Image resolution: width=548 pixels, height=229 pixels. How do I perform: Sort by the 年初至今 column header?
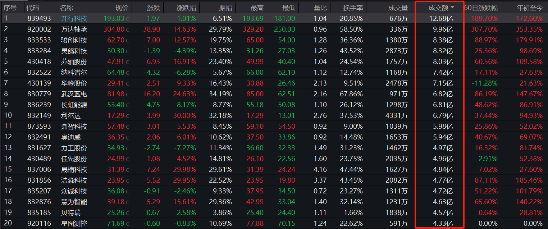(530, 8)
